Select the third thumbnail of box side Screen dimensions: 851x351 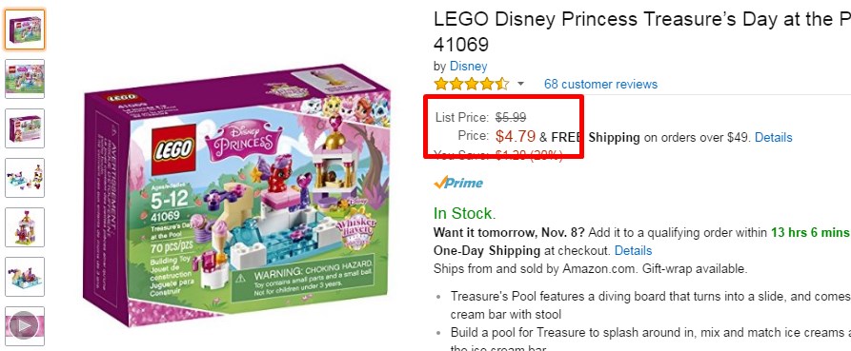point(25,128)
